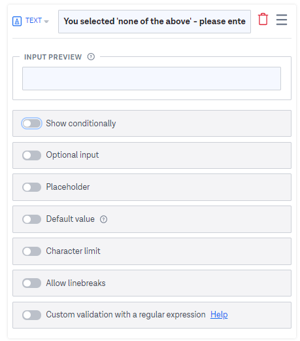Switch on the Character limit toggle
The height and width of the screenshot is (341, 300).
tap(31, 251)
